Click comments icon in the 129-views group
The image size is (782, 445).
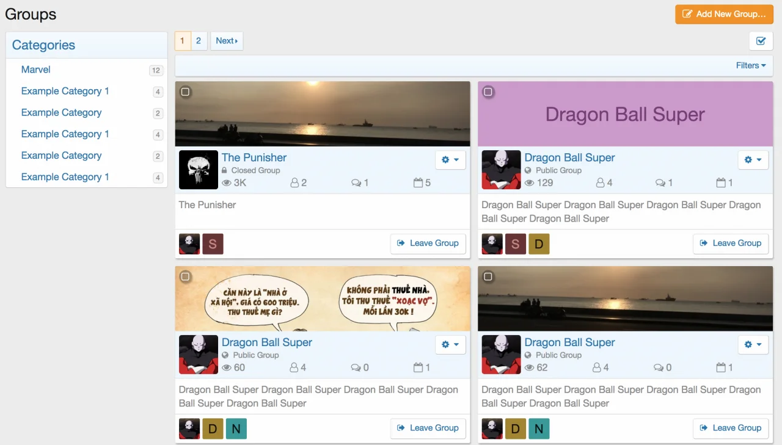[x=660, y=183]
